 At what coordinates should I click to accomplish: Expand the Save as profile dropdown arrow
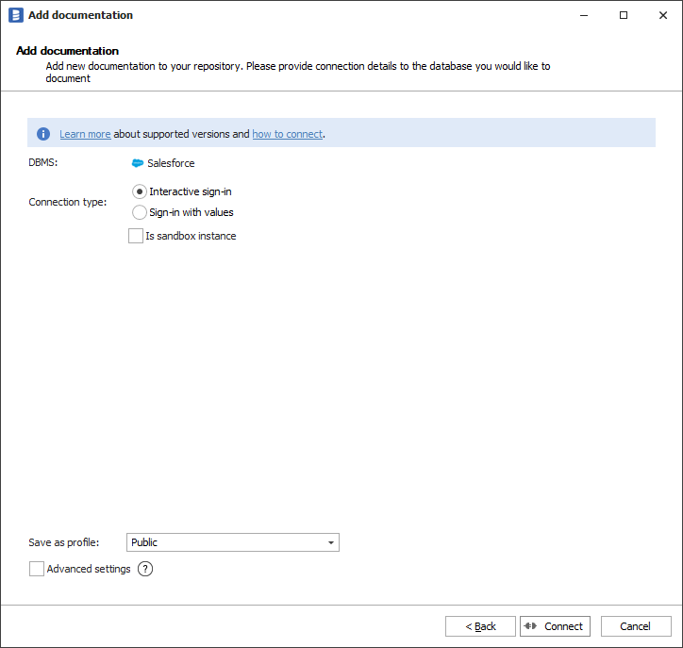pyautogui.click(x=331, y=542)
